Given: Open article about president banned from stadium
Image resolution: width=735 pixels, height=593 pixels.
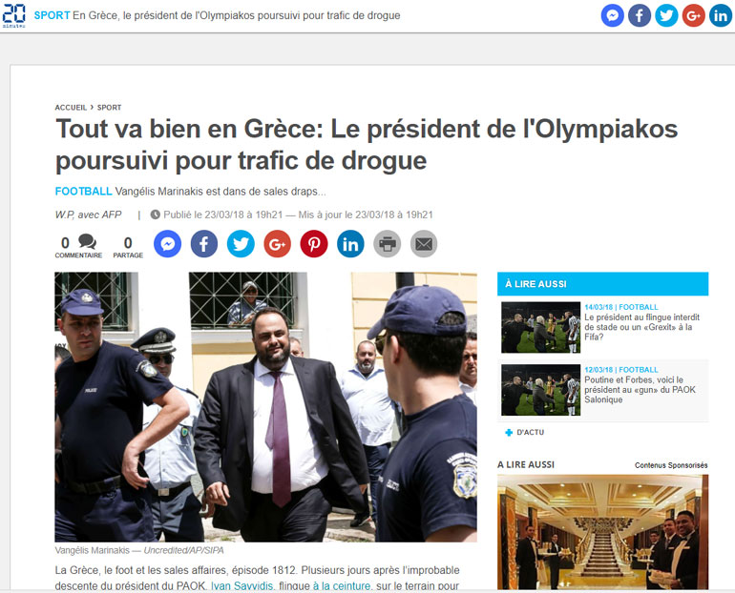Looking at the screenshot, I should tap(641, 327).
